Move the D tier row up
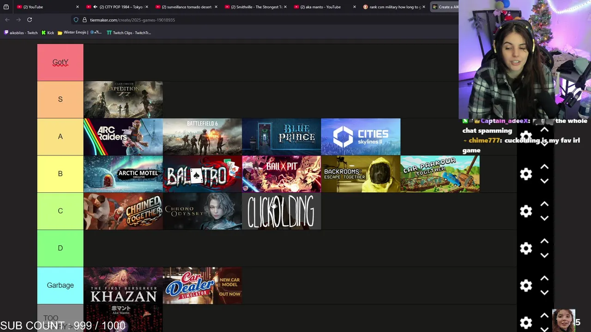This screenshot has width=591, height=332. click(x=544, y=241)
